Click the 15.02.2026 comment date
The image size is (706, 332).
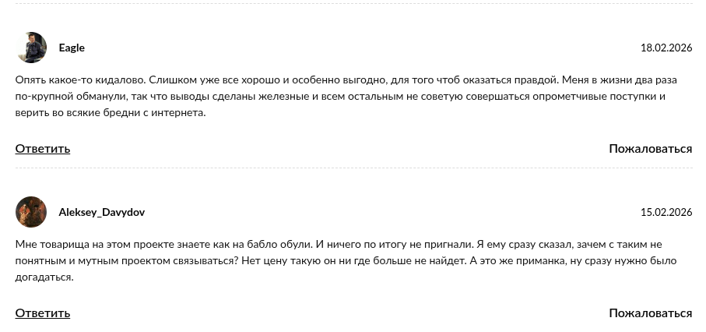coord(666,212)
